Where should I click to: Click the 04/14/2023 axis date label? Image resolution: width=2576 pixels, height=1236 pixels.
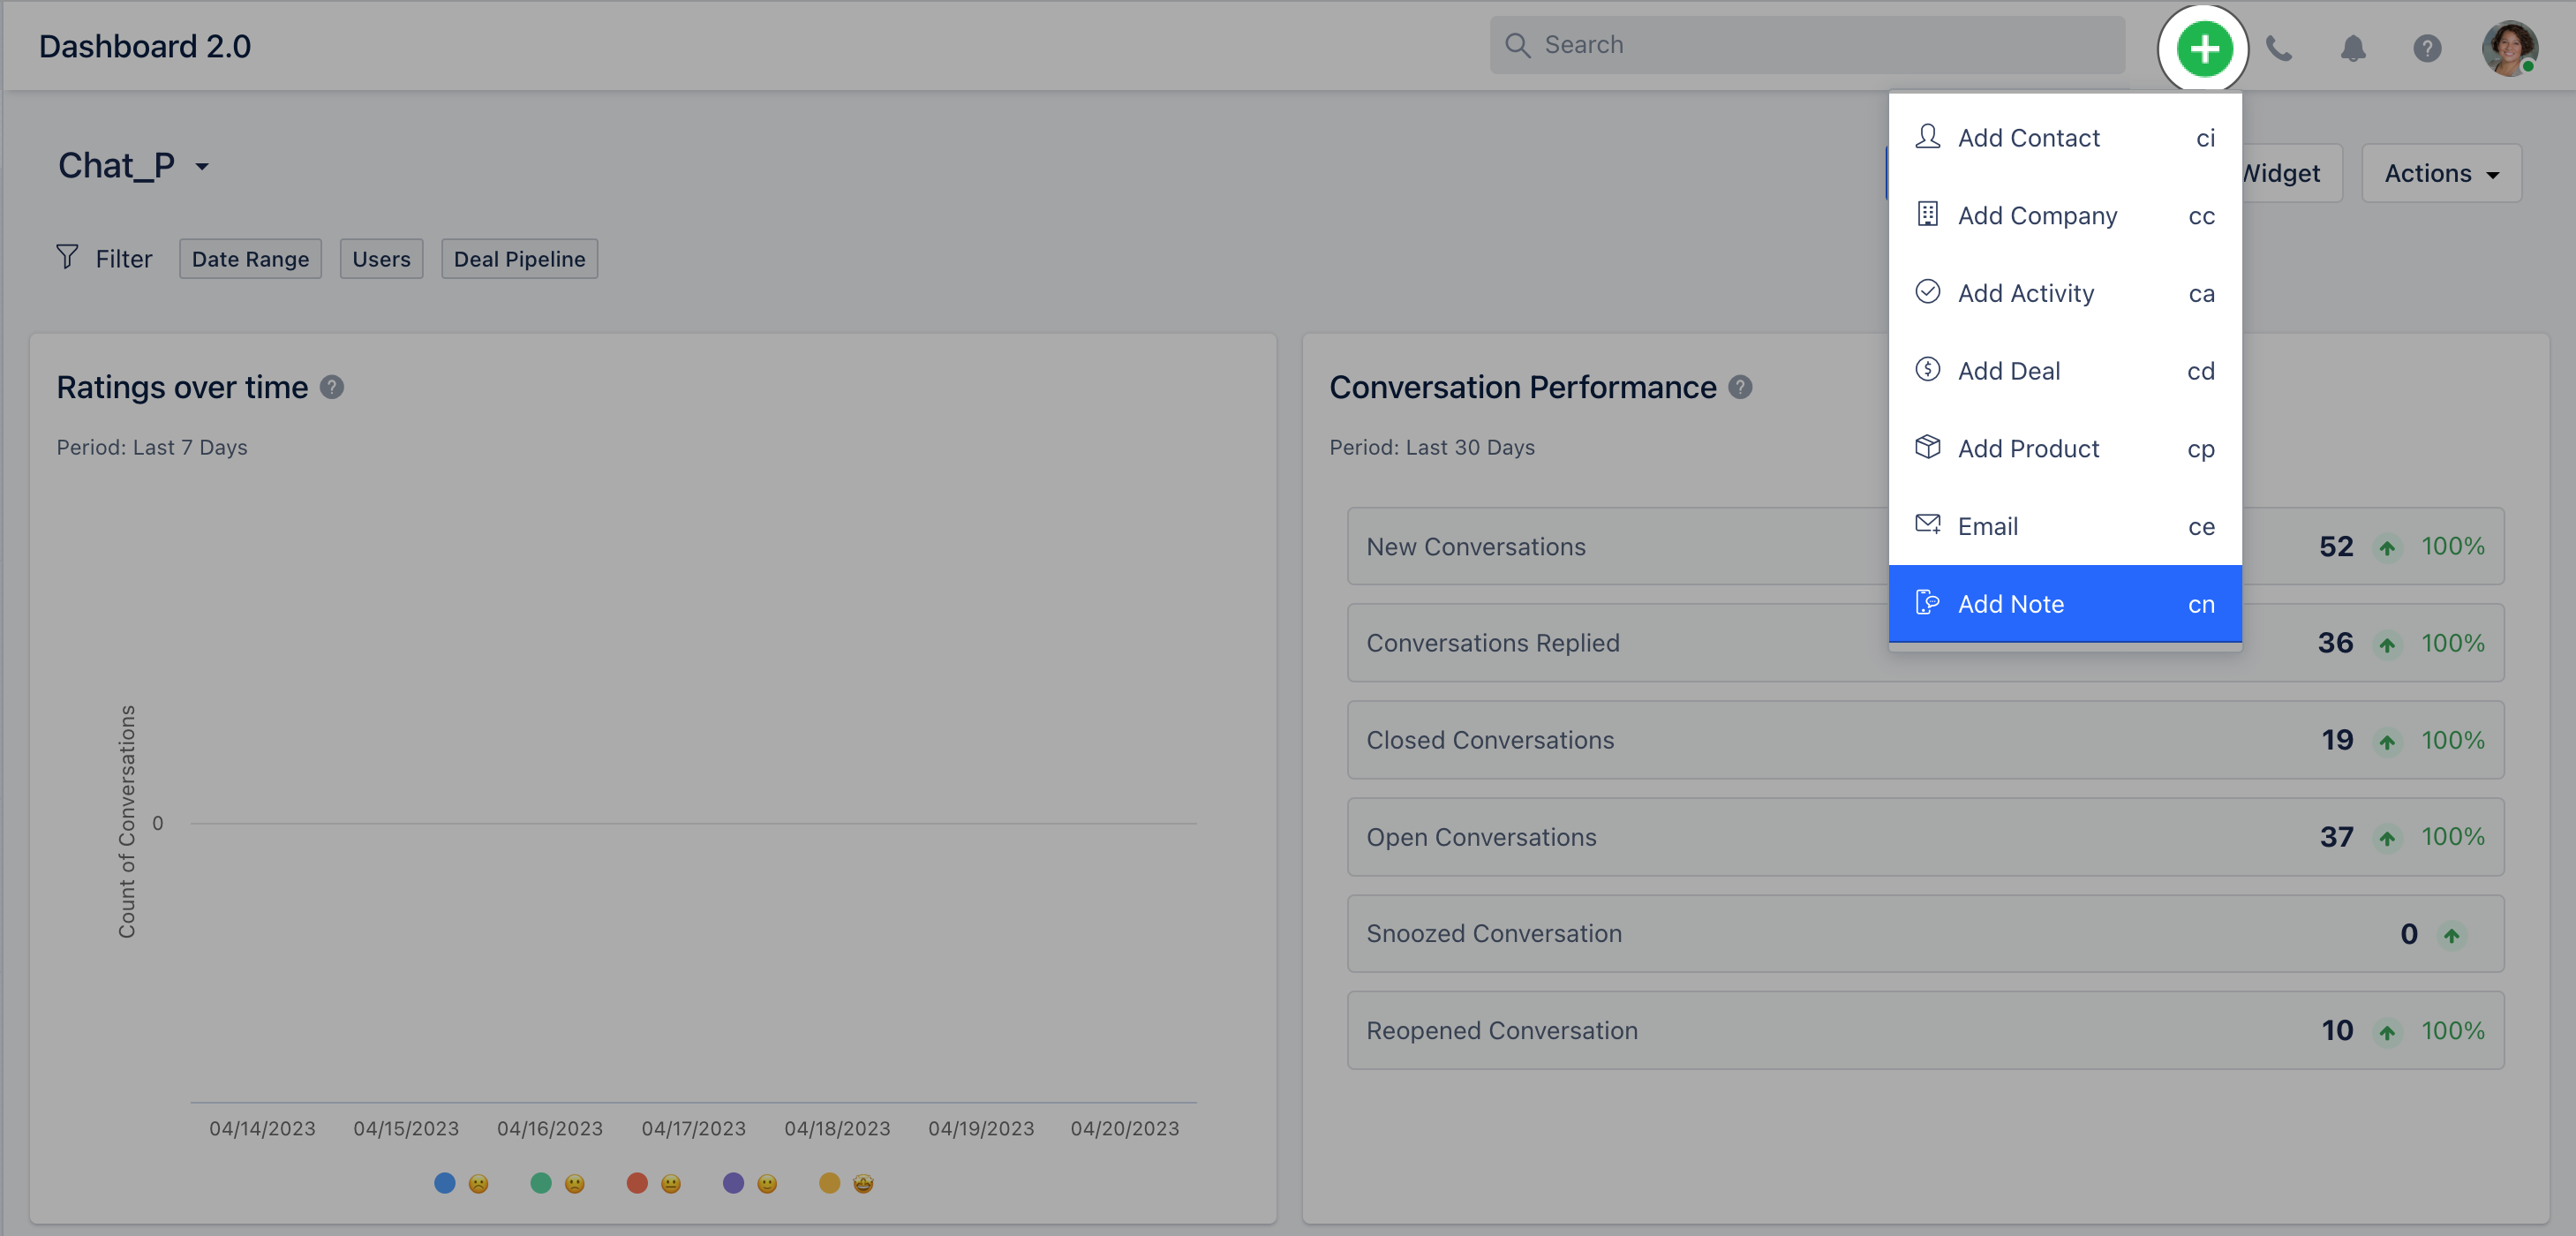(x=262, y=1129)
